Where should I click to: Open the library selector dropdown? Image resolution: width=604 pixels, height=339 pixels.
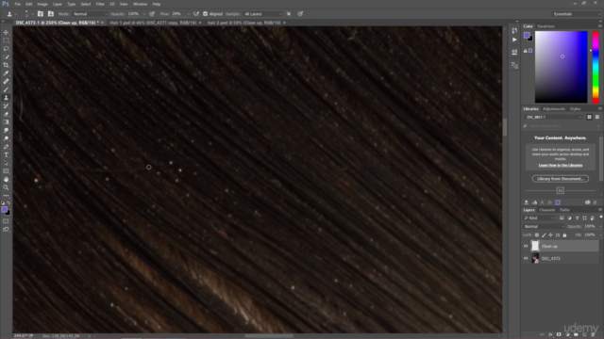tap(554, 117)
